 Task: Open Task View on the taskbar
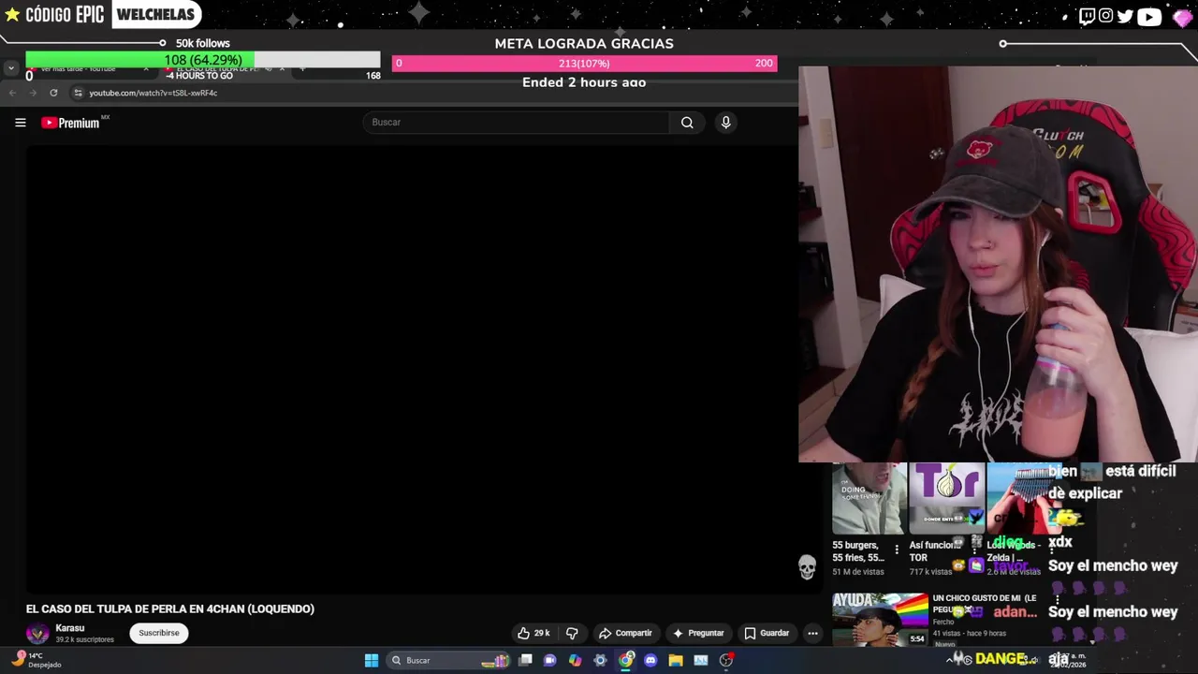pyautogui.click(x=526, y=660)
